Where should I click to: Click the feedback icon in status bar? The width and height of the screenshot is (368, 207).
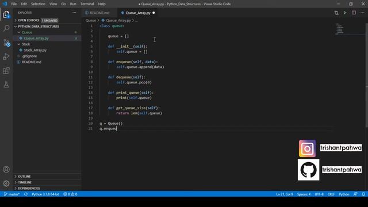point(355,194)
